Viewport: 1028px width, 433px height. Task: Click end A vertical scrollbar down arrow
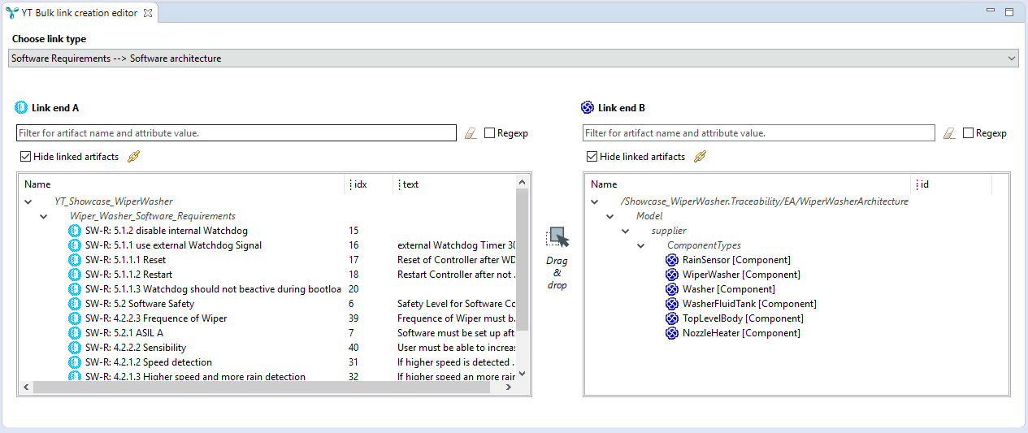pyautogui.click(x=522, y=374)
